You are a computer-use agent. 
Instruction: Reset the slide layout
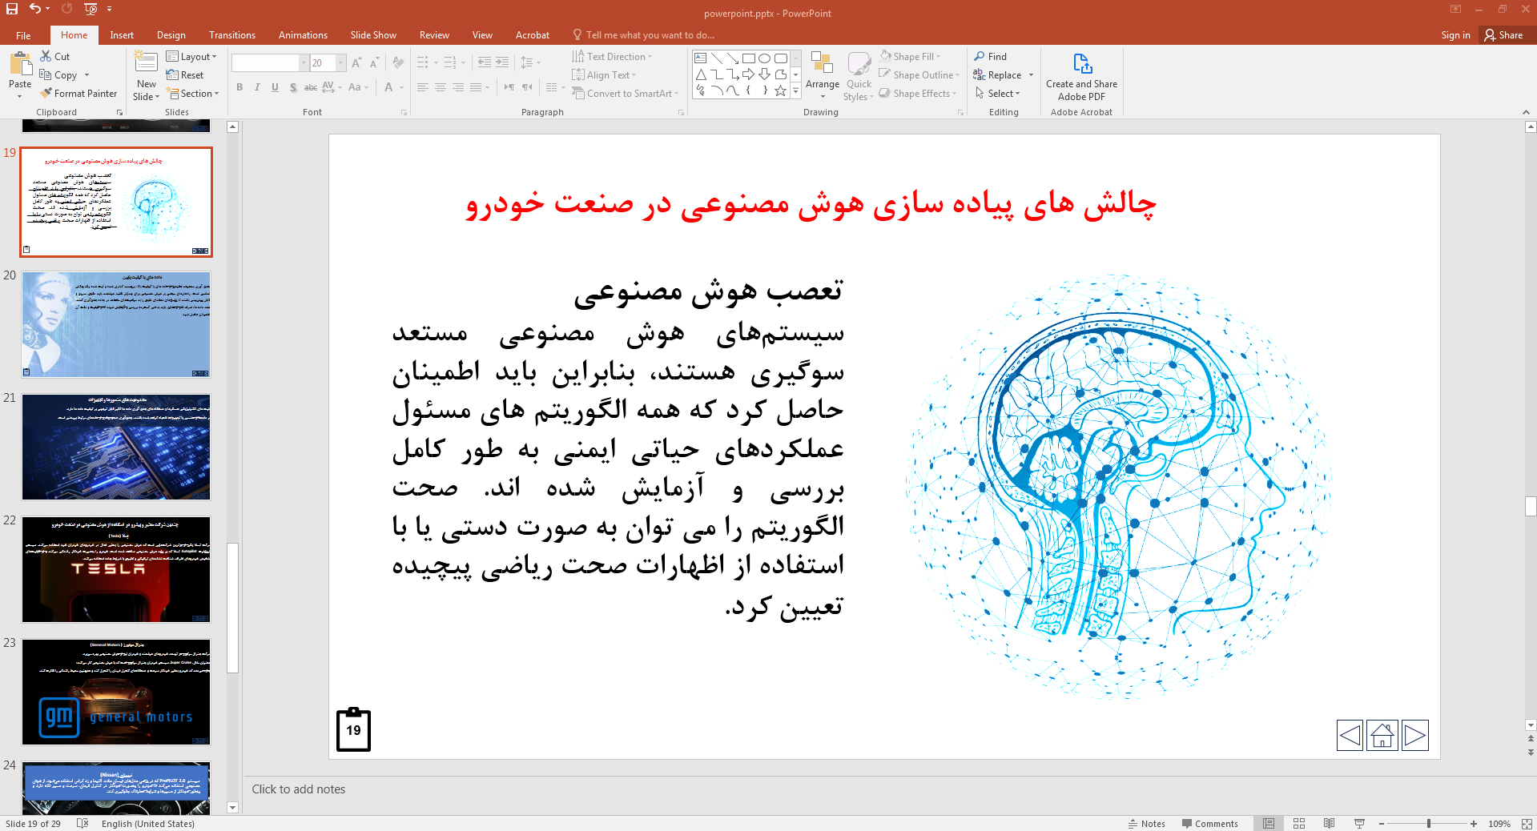click(185, 75)
